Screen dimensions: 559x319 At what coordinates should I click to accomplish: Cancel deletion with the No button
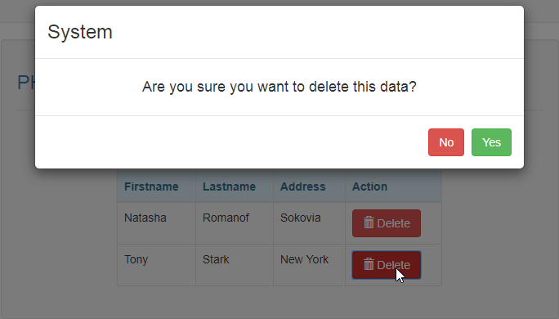tap(446, 142)
